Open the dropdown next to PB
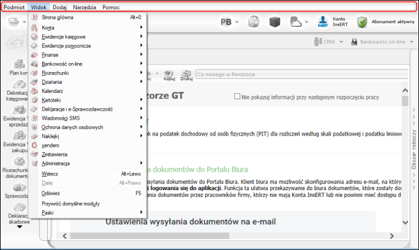The image size is (419, 250). point(236,22)
